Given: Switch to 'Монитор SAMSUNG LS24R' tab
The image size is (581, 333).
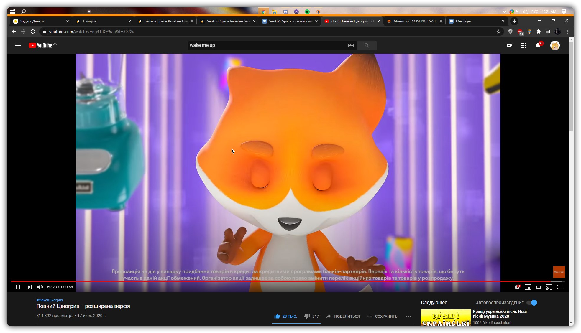Looking at the screenshot, I should tap(415, 21).
